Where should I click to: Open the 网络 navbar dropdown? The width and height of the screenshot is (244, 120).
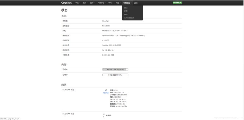(x=118, y=3)
